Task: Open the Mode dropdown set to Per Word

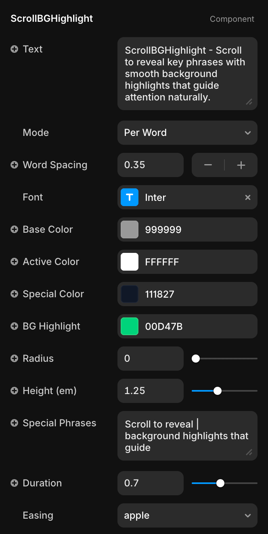Action: coord(187,133)
